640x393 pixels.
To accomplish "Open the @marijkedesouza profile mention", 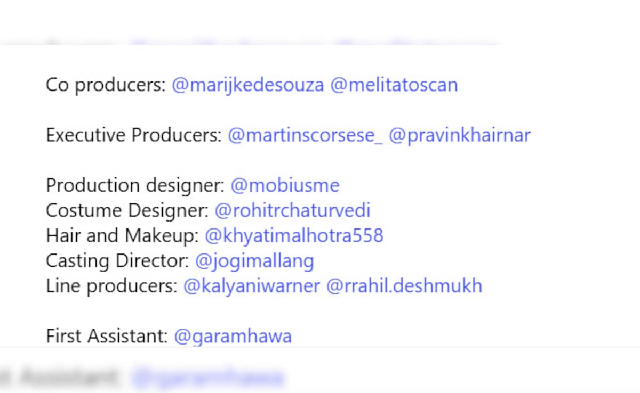I will [247, 85].
